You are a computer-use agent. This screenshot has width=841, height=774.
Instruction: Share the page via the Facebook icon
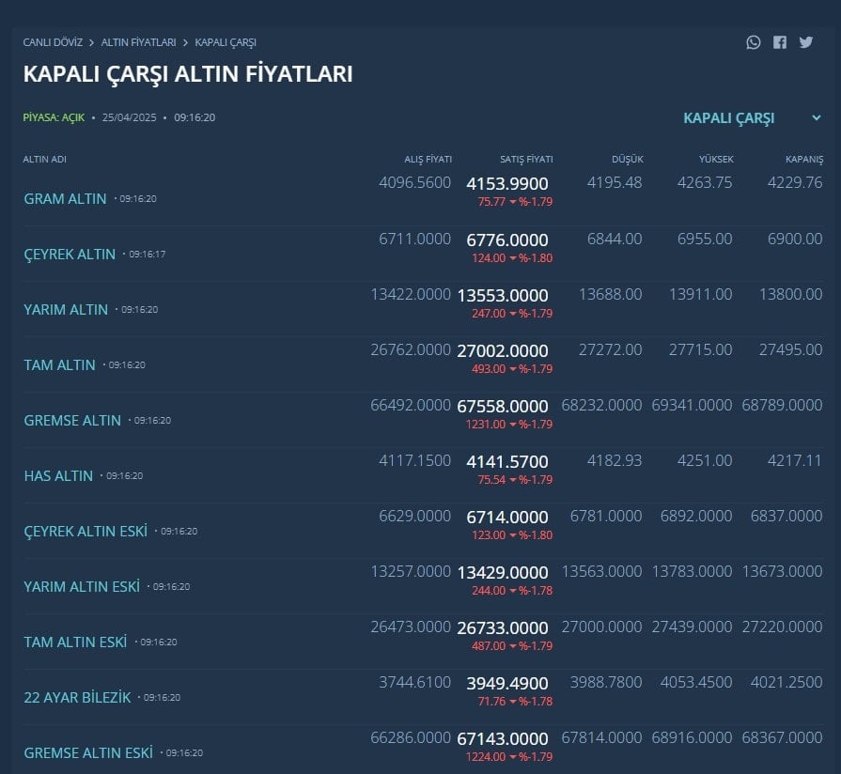coord(780,42)
